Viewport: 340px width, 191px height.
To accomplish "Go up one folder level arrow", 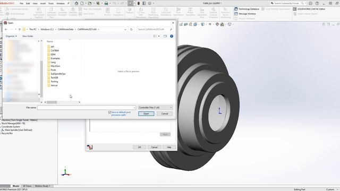I will [x=20, y=29].
